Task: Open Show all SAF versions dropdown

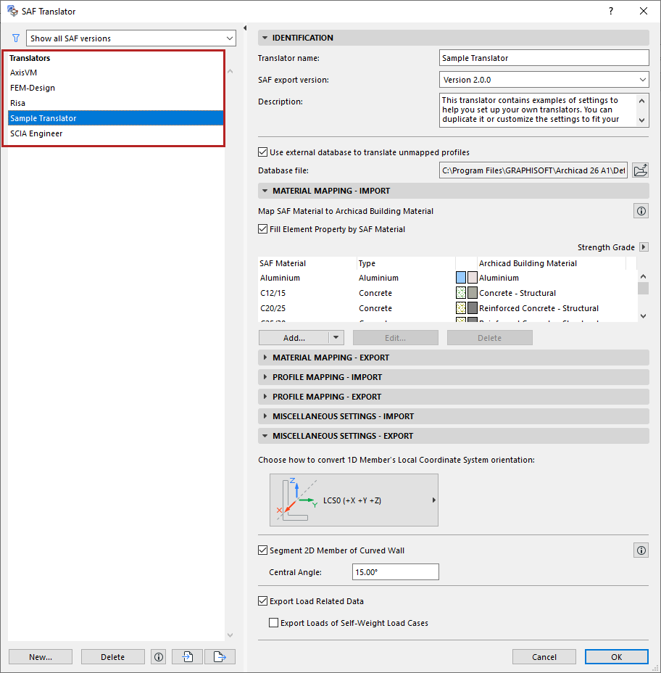Action: coord(131,38)
